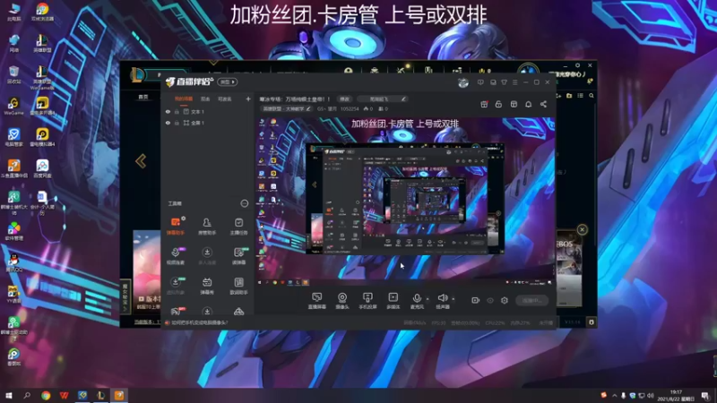Open the 歌词助手 tool

pyautogui.click(x=238, y=286)
